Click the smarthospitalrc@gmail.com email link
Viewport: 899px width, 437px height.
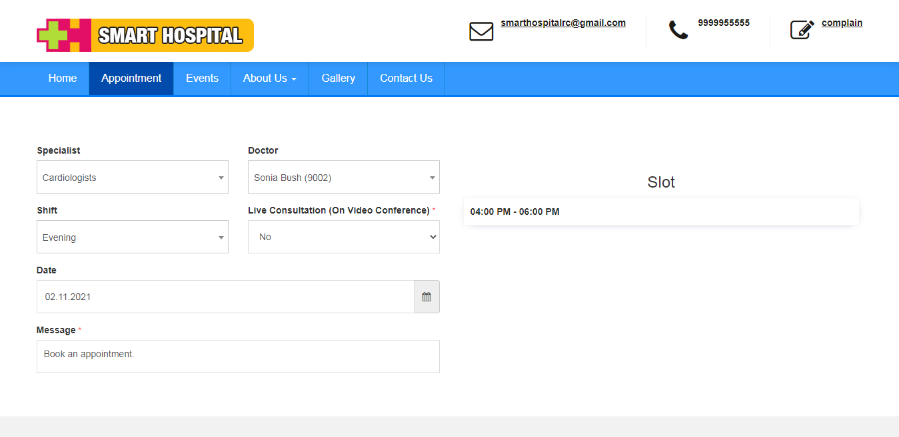pos(563,23)
